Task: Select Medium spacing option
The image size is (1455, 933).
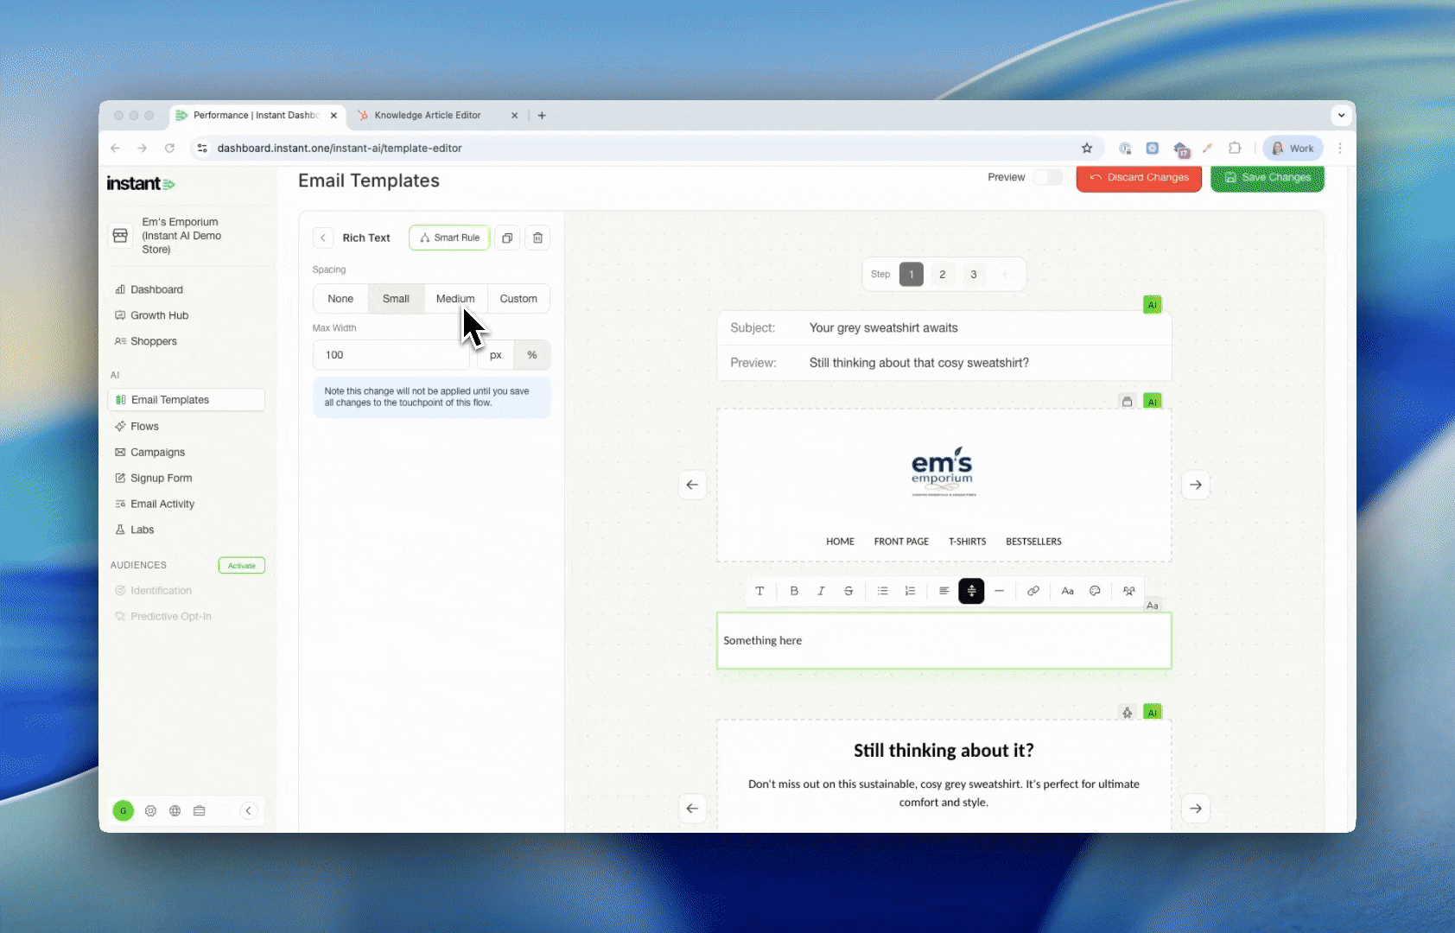Action: tap(455, 298)
